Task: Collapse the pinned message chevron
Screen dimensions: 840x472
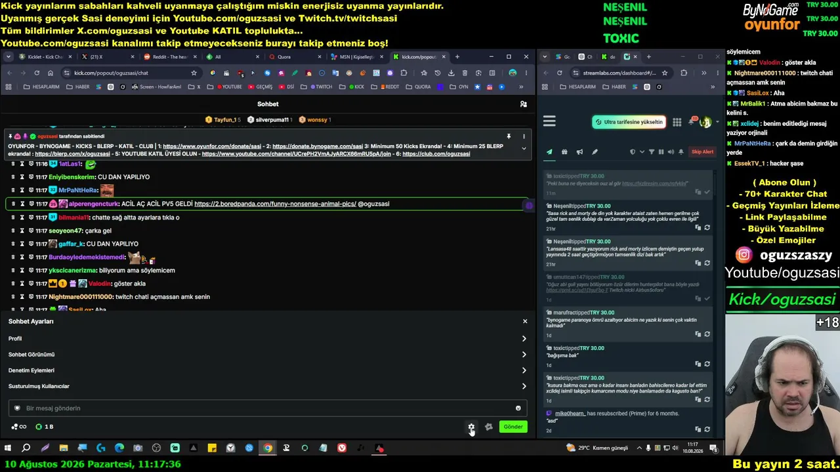Action: 524,149
